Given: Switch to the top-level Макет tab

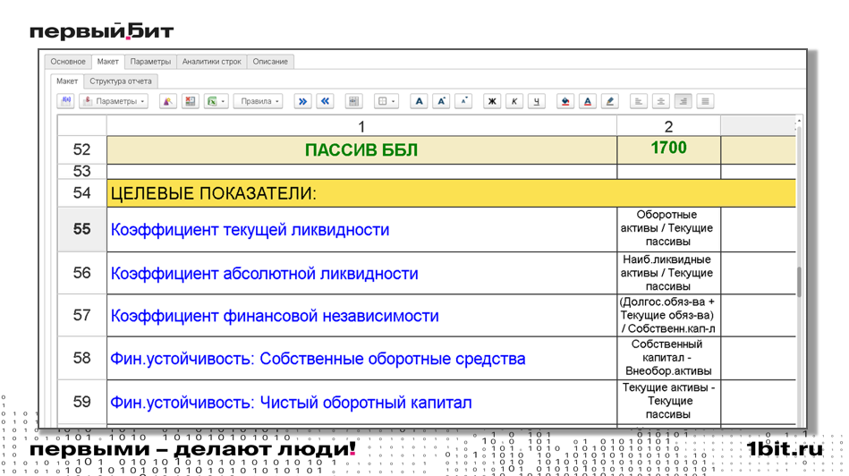Looking at the screenshot, I should [107, 61].
